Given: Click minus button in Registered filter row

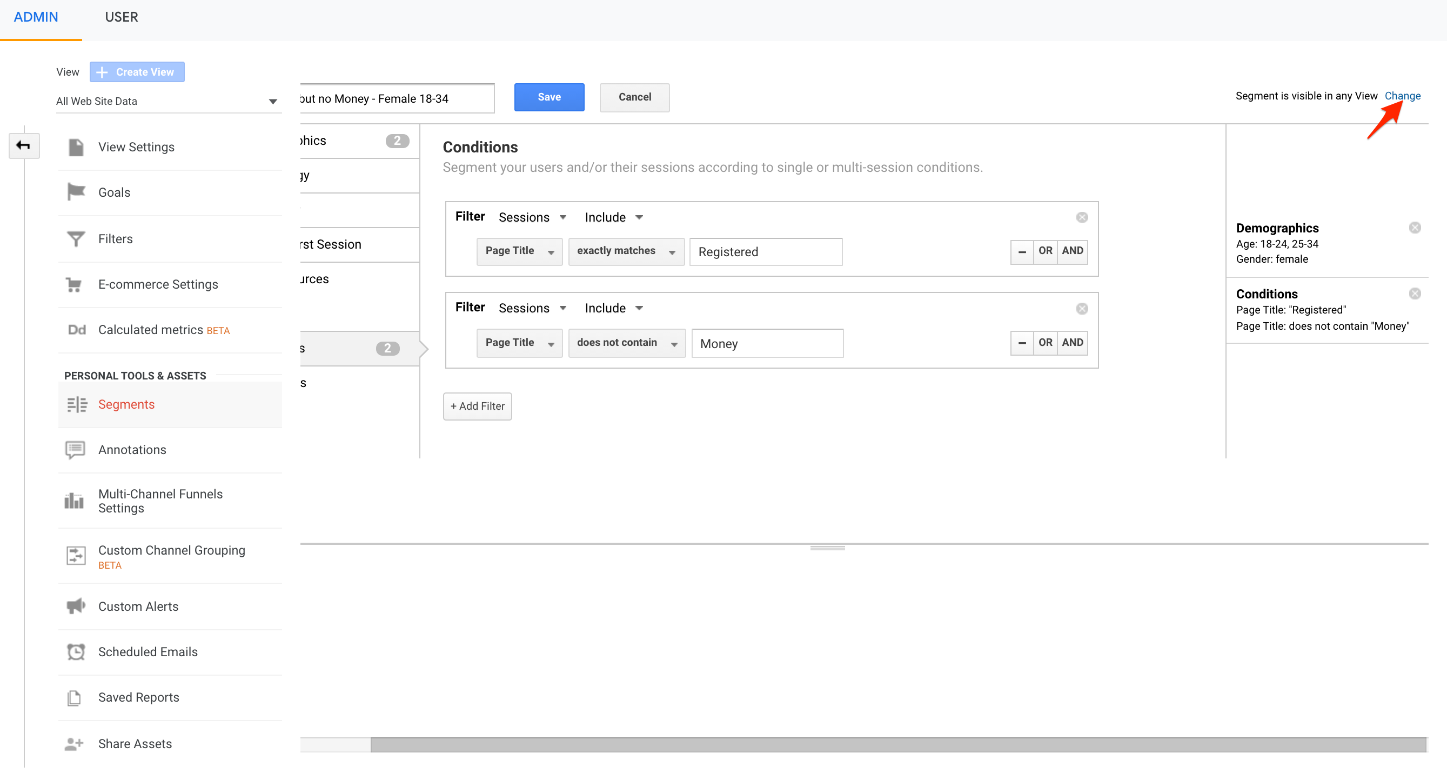Looking at the screenshot, I should [1022, 252].
